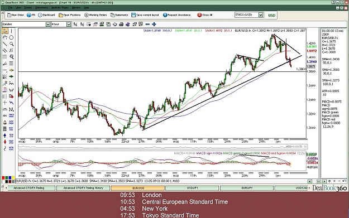The height and width of the screenshot is (218, 349).
Task: Open Statements toolbar button
Action: tap(119, 15)
